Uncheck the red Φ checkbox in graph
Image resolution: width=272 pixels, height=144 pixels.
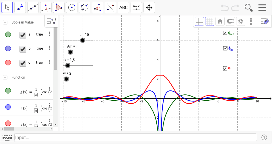pos(225,68)
